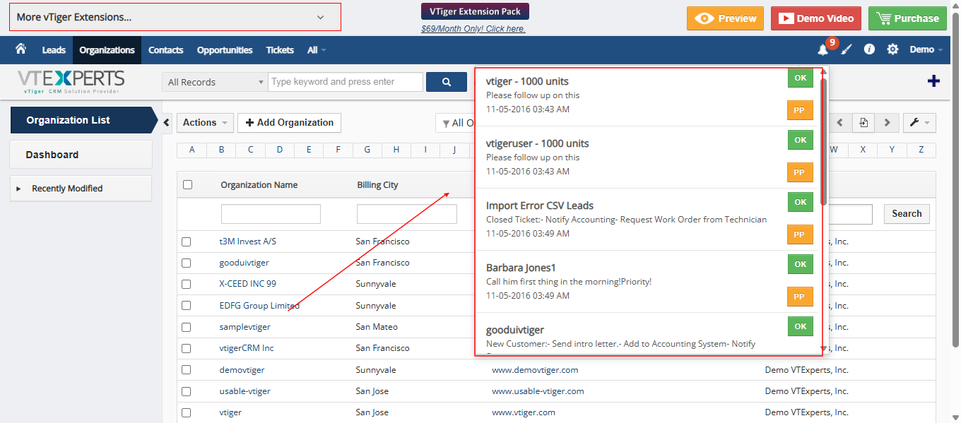Click the Add Organization button
This screenshot has width=961, height=423.
289,122
